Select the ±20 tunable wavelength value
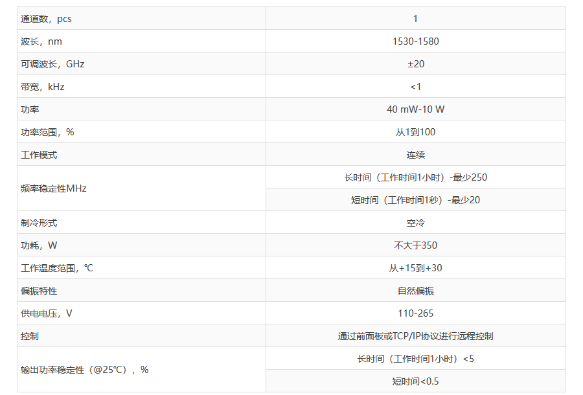The height and width of the screenshot is (395, 583). (415, 64)
